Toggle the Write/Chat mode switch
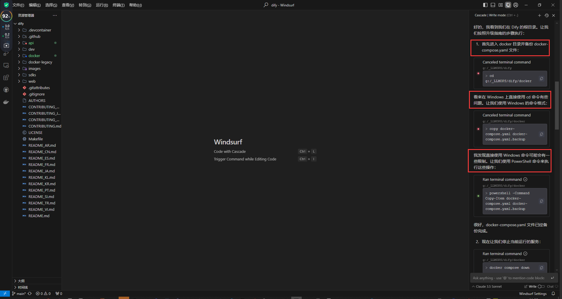The width and height of the screenshot is (562, 299). [x=541, y=286]
